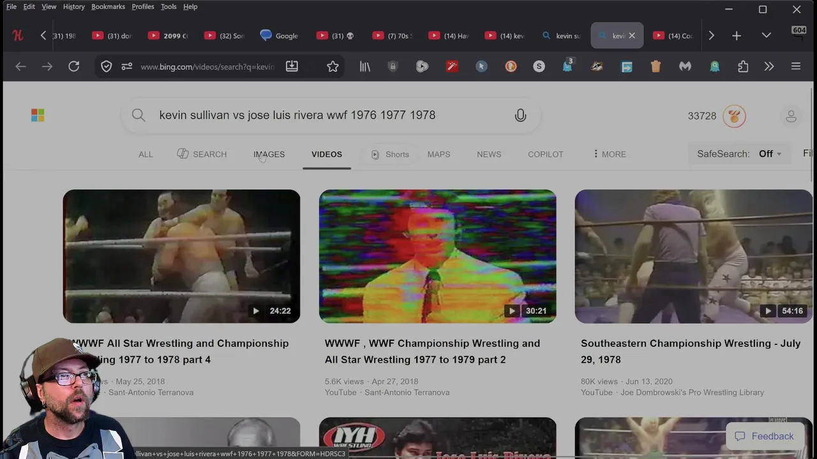This screenshot has width=817, height=459.
Task: Click the white S circle extension icon
Action: point(539,66)
